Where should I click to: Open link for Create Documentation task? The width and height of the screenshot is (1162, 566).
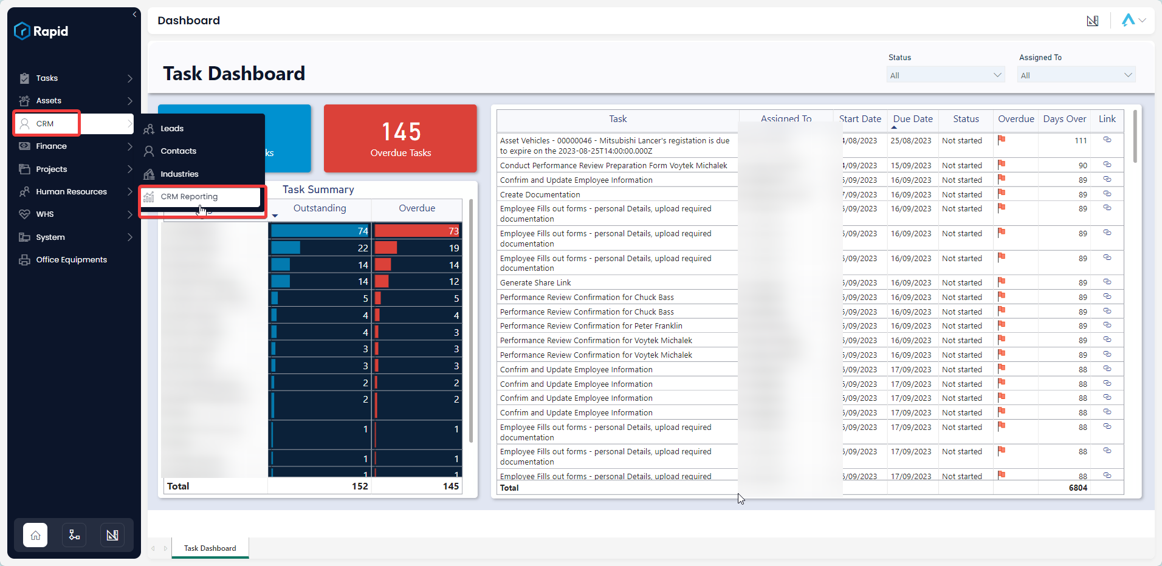click(1107, 194)
